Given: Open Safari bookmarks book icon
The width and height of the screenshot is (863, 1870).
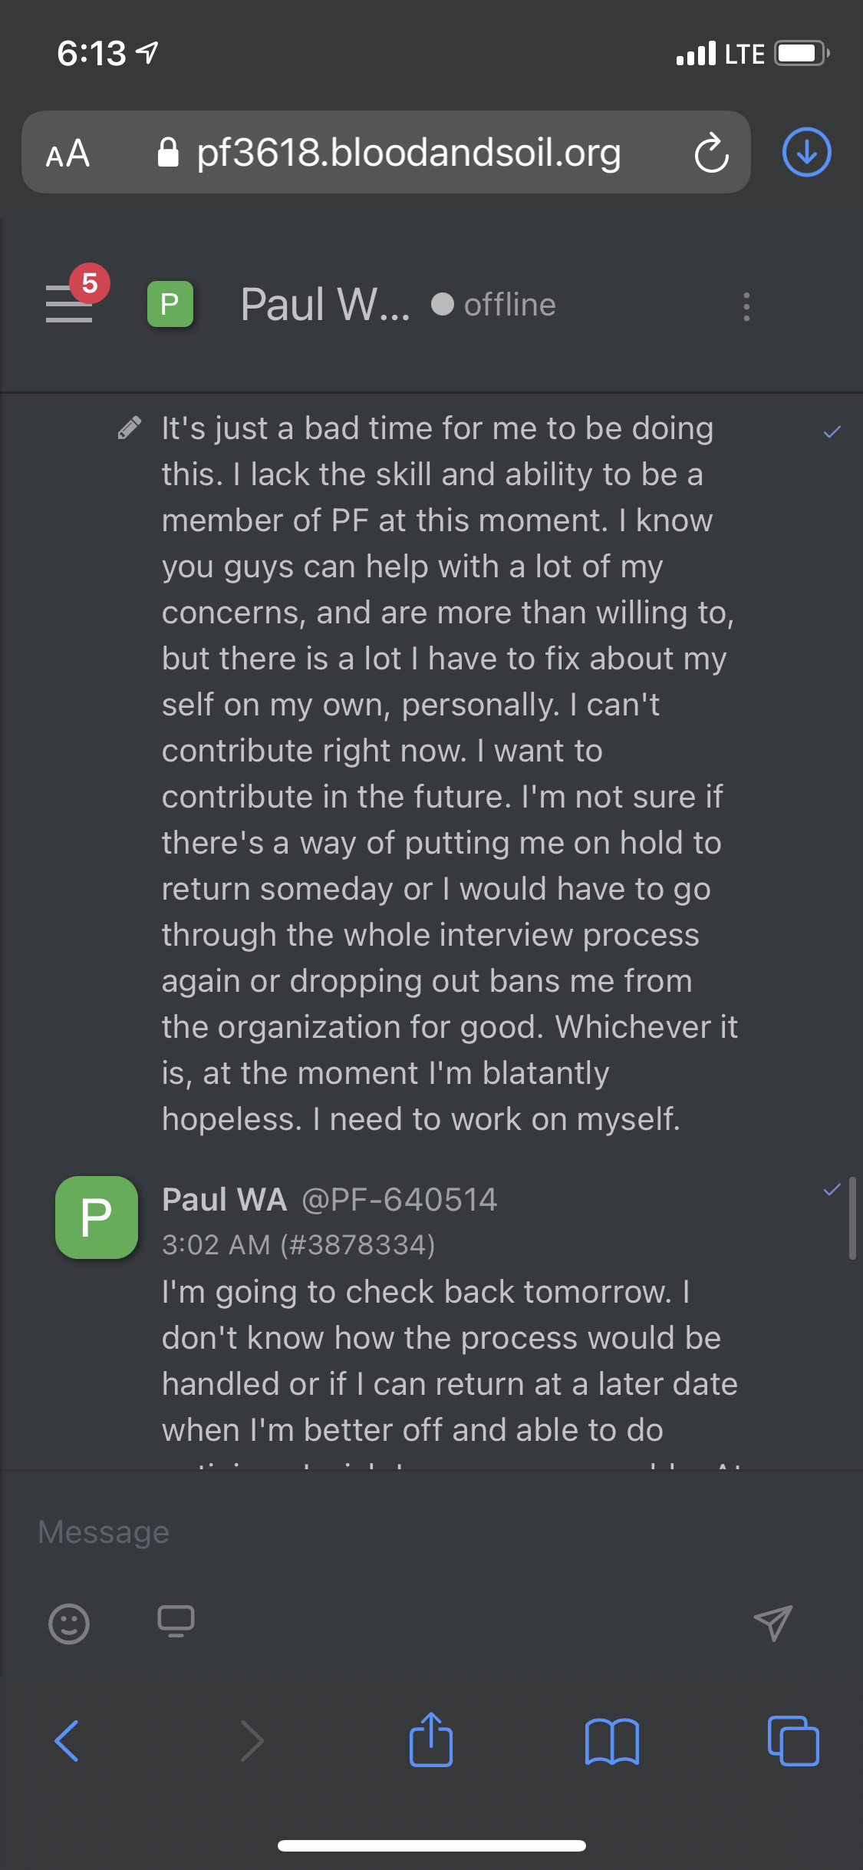Looking at the screenshot, I should pos(611,1741).
